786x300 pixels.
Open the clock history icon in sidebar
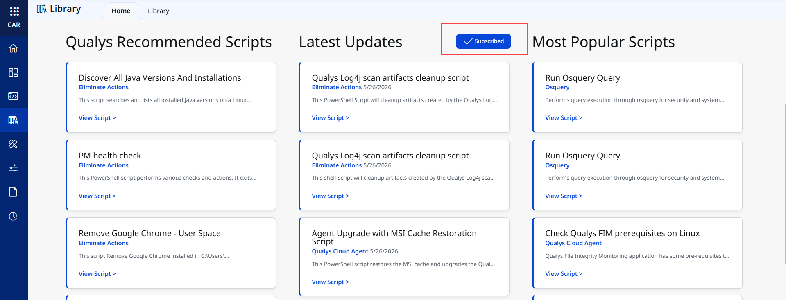(x=13, y=216)
